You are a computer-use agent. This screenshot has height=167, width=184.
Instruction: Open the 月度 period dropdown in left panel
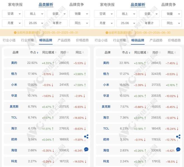pos(12,23)
